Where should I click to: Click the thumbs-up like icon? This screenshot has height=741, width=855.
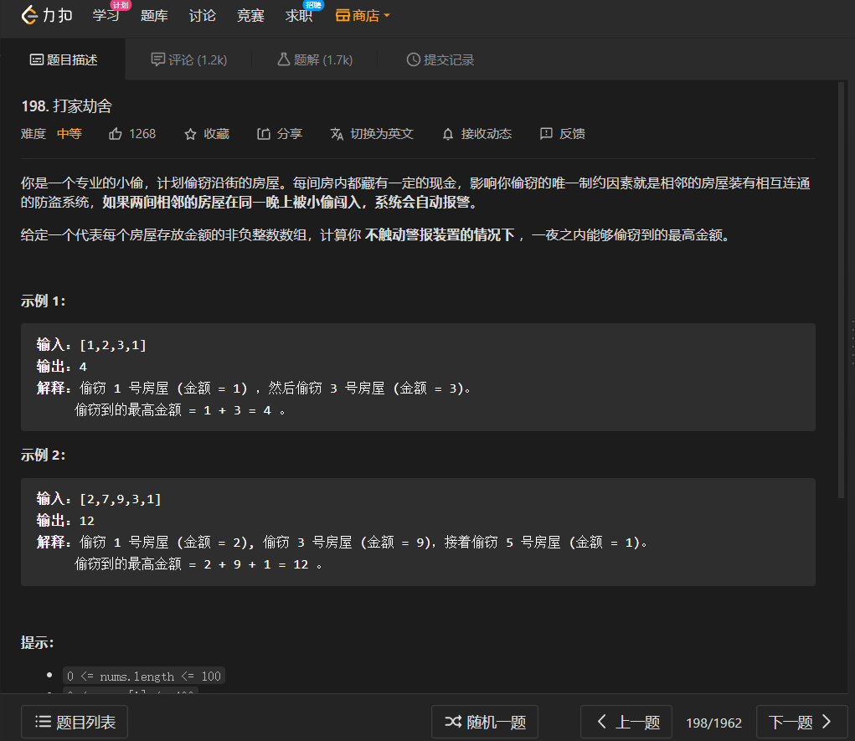[x=115, y=134]
